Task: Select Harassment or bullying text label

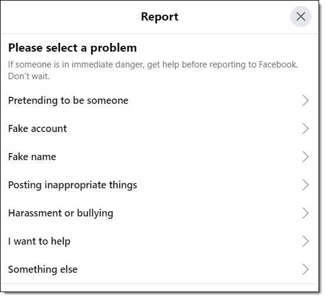Action: pyautogui.click(x=61, y=213)
